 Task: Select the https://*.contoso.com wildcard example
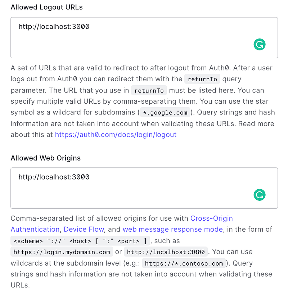pyautogui.click(x=184, y=263)
